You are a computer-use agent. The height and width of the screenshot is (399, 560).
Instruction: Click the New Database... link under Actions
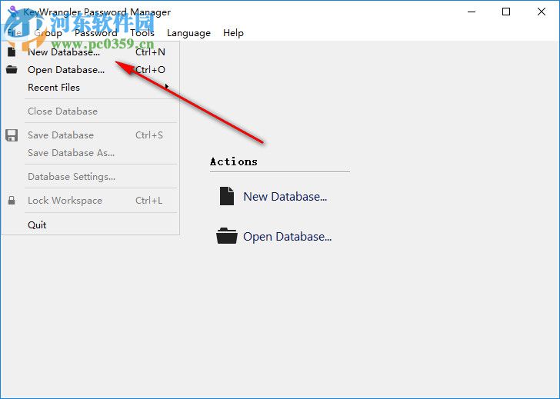[285, 196]
